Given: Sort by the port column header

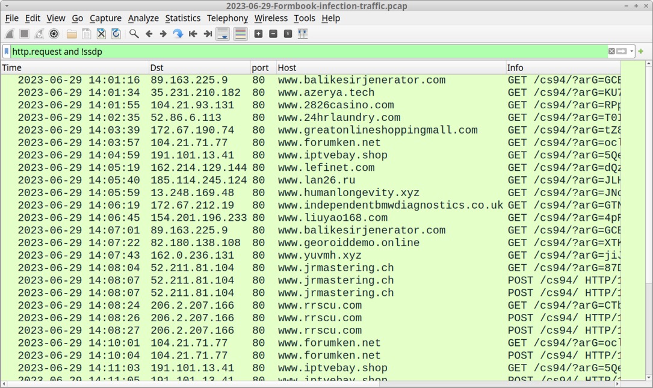Looking at the screenshot, I should click(x=263, y=67).
